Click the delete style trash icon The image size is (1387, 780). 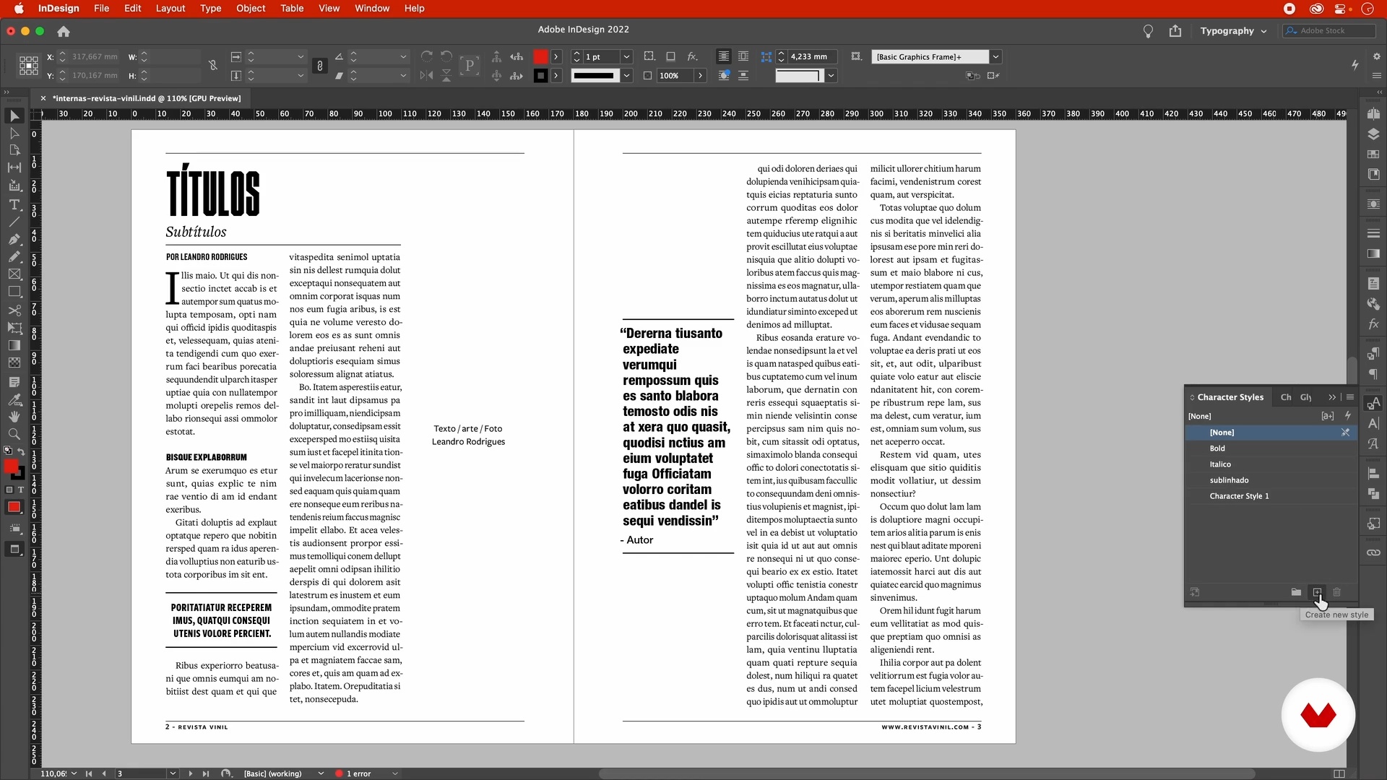1337,592
